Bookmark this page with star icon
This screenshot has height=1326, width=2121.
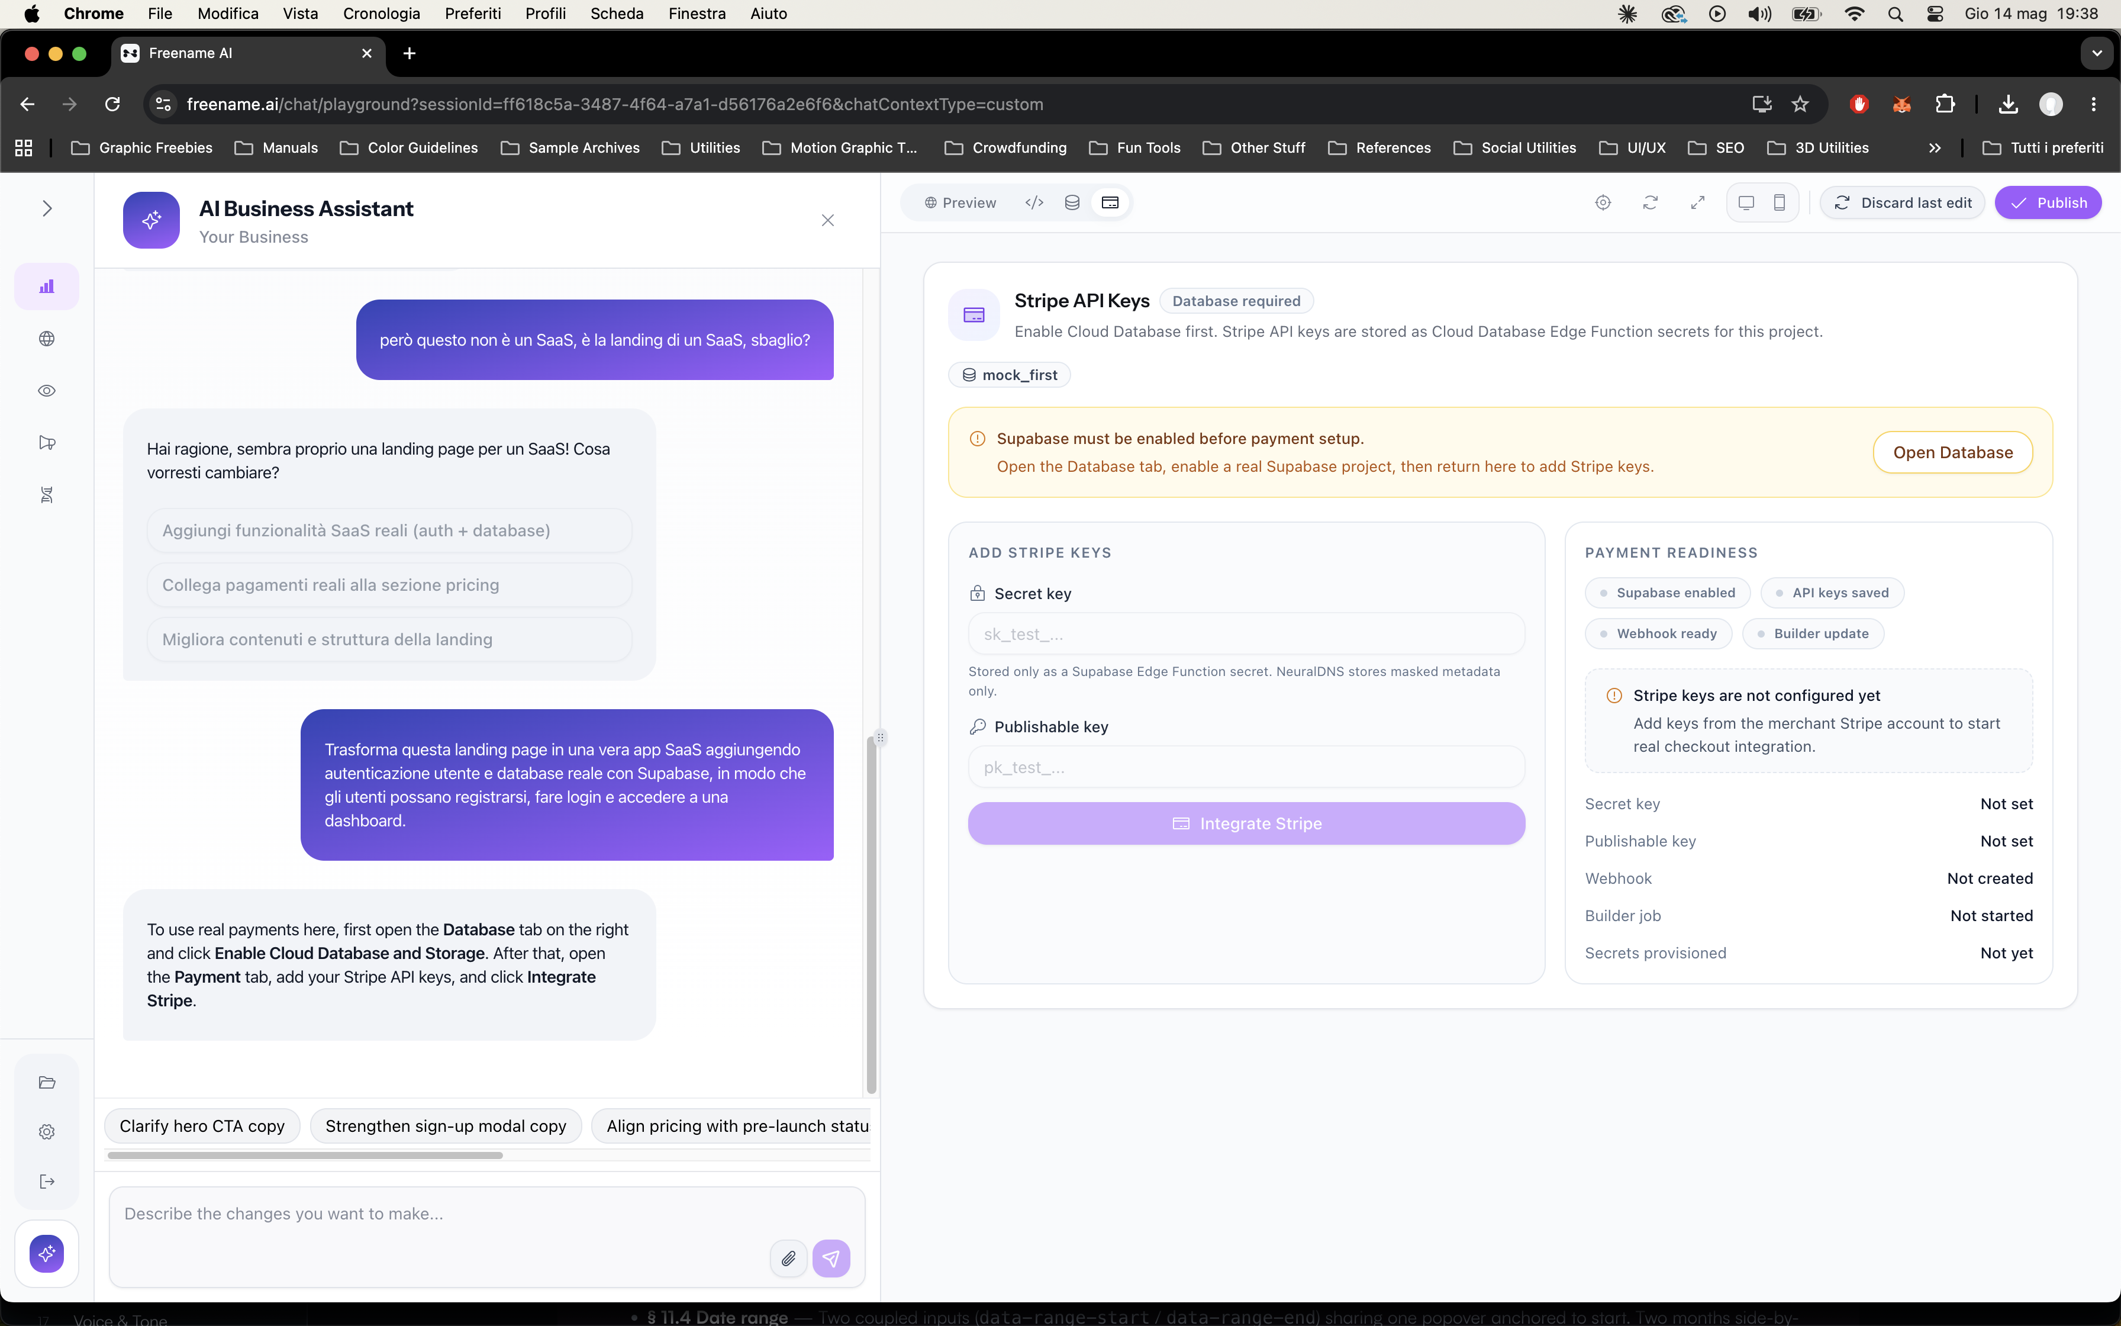pos(1800,104)
